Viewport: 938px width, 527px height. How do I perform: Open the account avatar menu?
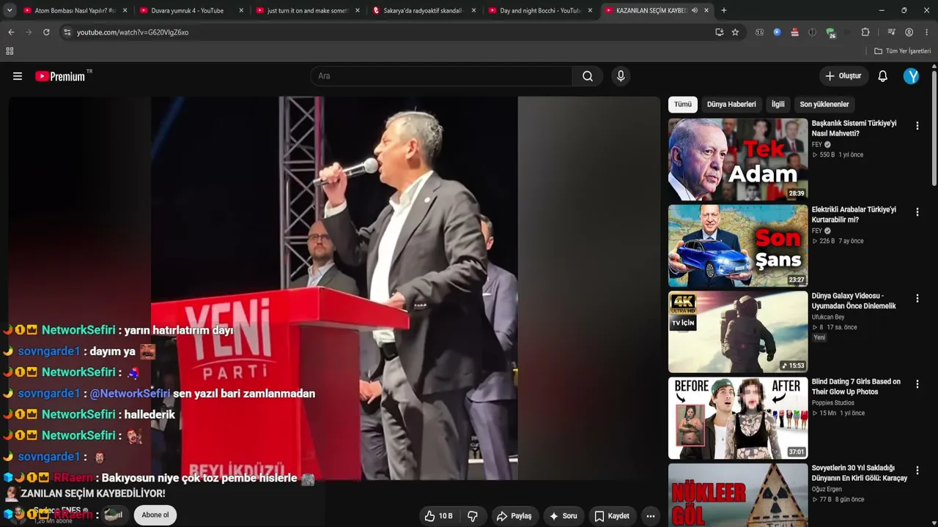[x=911, y=76]
